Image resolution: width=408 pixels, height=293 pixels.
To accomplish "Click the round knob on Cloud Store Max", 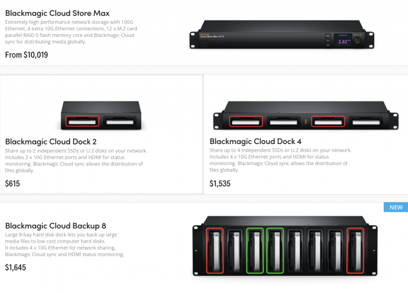I will coord(358,41).
